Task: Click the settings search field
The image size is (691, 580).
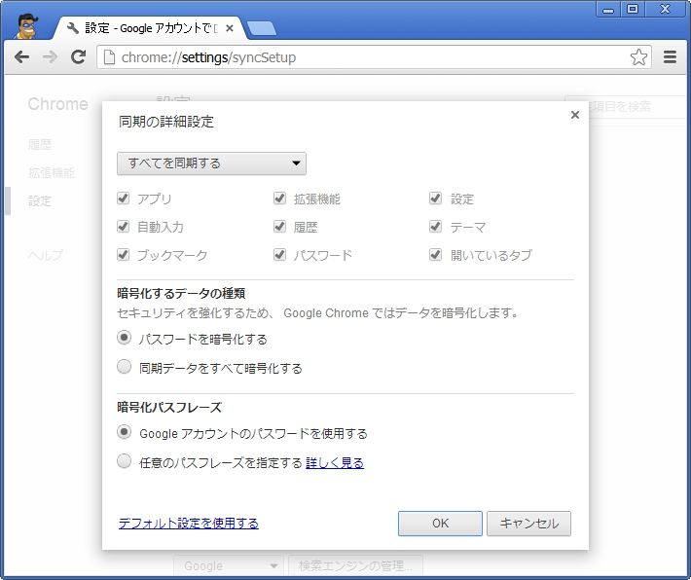Action: (626, 106)
